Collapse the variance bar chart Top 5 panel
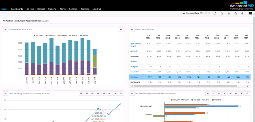Viewport: 255px width, 122px height. 132,94
